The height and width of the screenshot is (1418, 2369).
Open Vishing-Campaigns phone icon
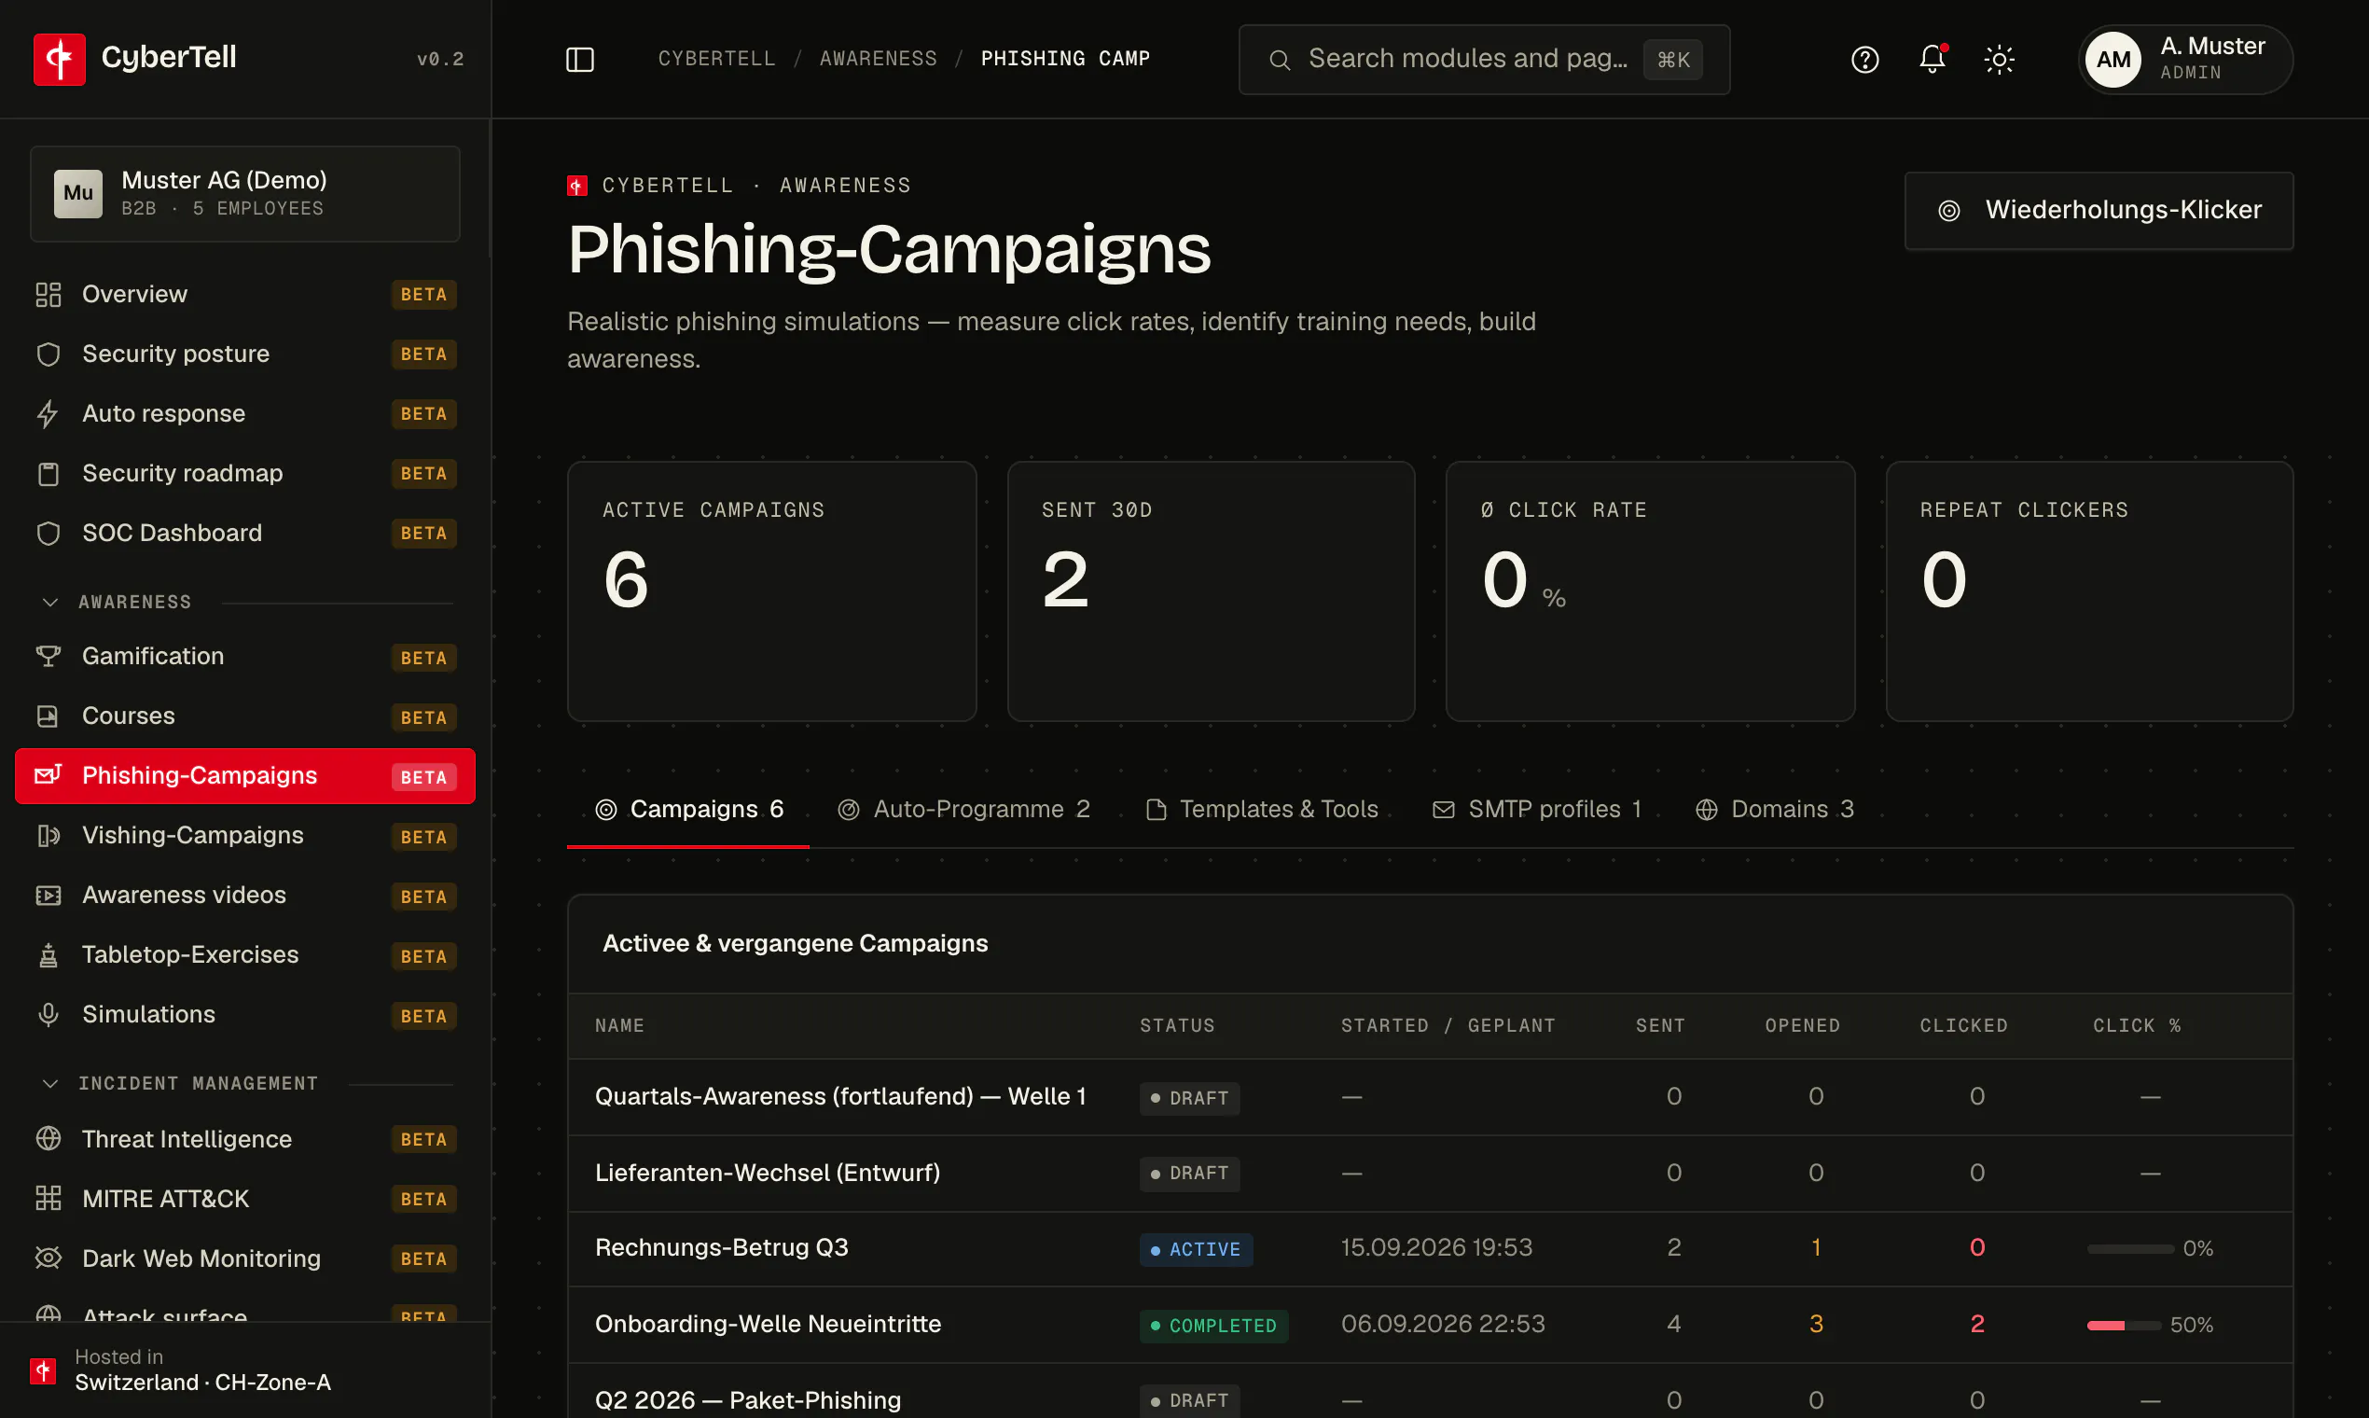click(48, 836)
